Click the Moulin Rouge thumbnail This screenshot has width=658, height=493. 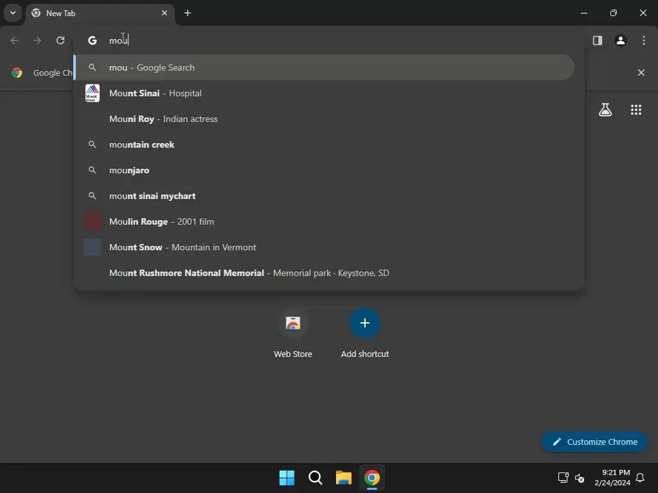point(93,221)
